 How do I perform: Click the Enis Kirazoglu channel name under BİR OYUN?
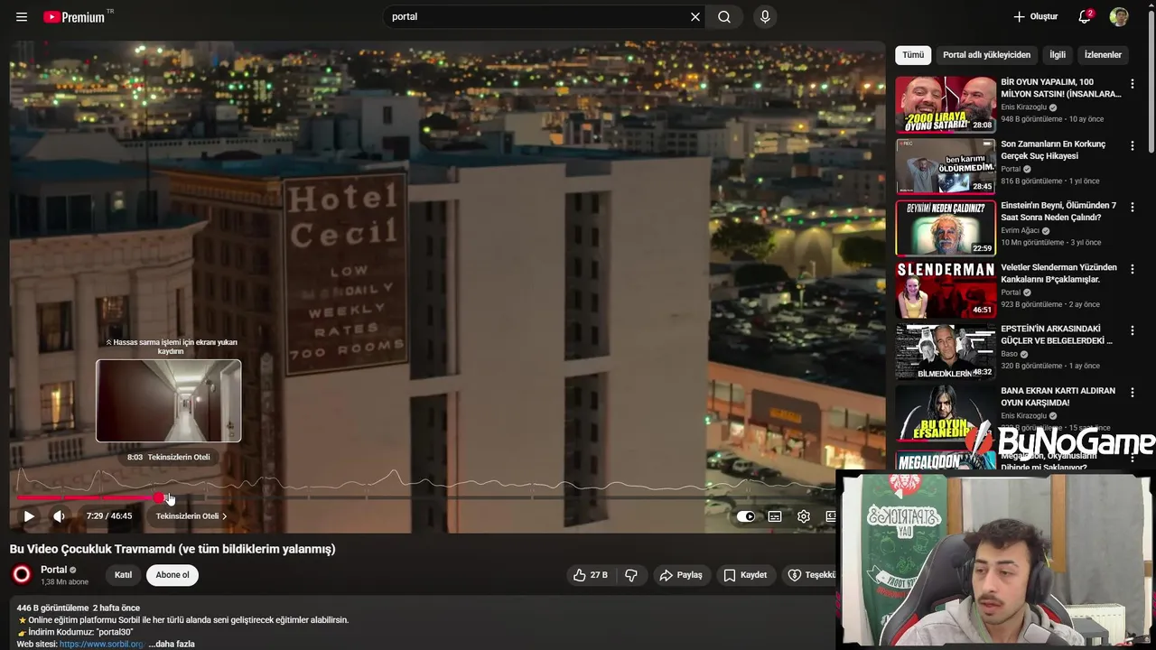click(1023, 107)
